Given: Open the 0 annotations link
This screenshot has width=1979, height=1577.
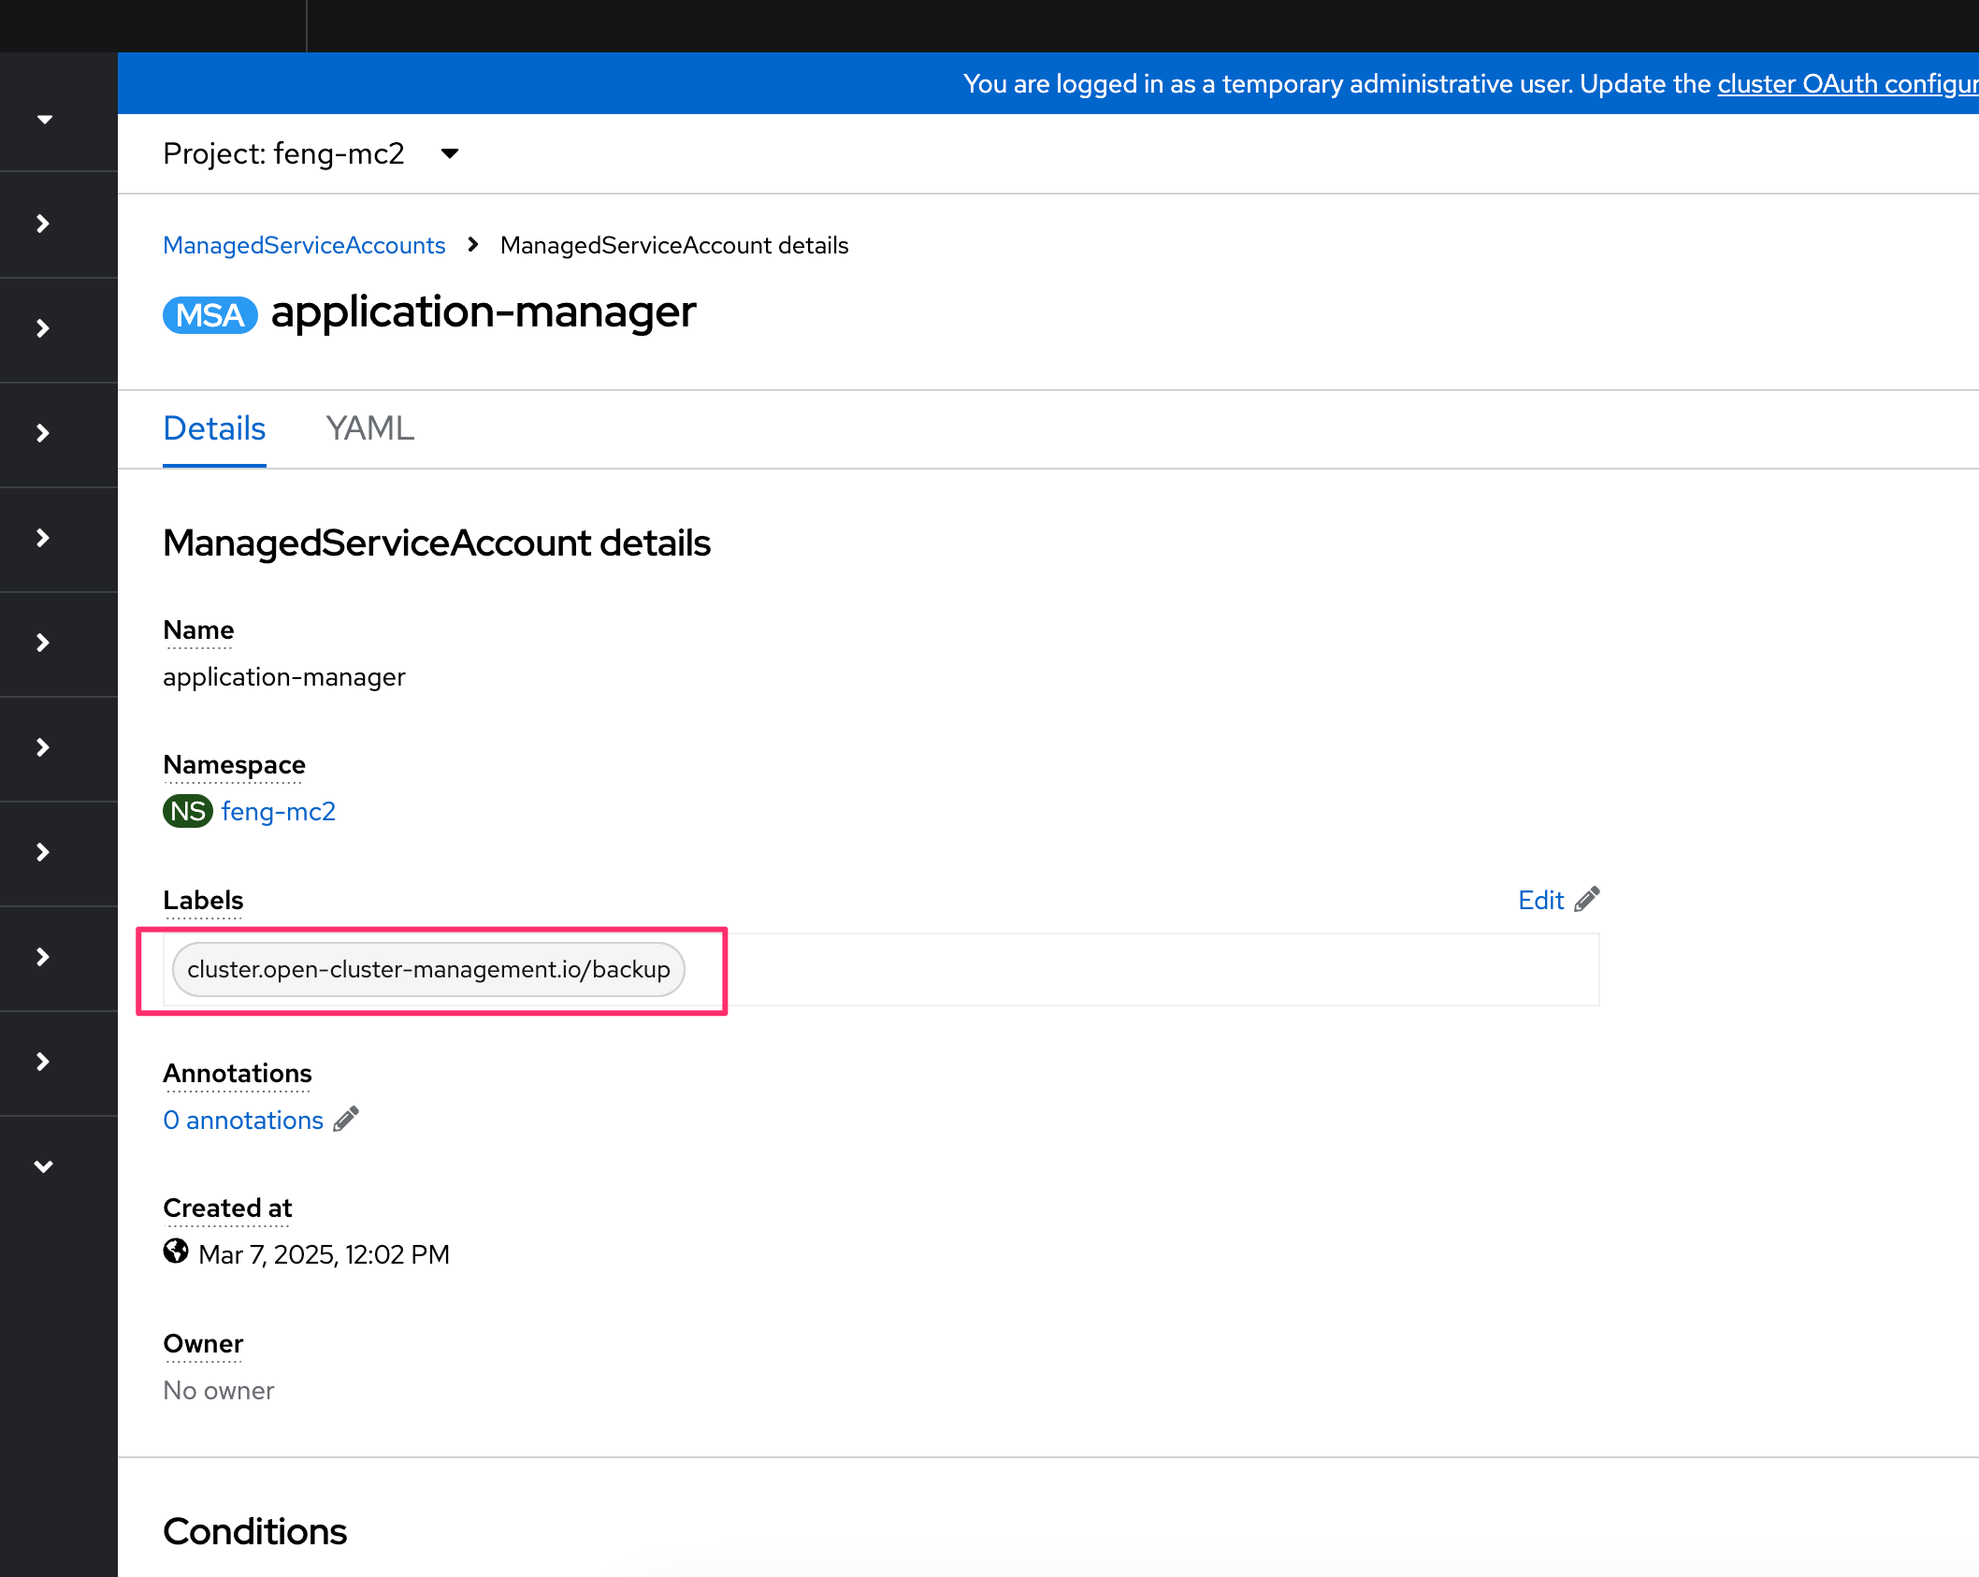Looking at the screenshot, I should 243,1120.
